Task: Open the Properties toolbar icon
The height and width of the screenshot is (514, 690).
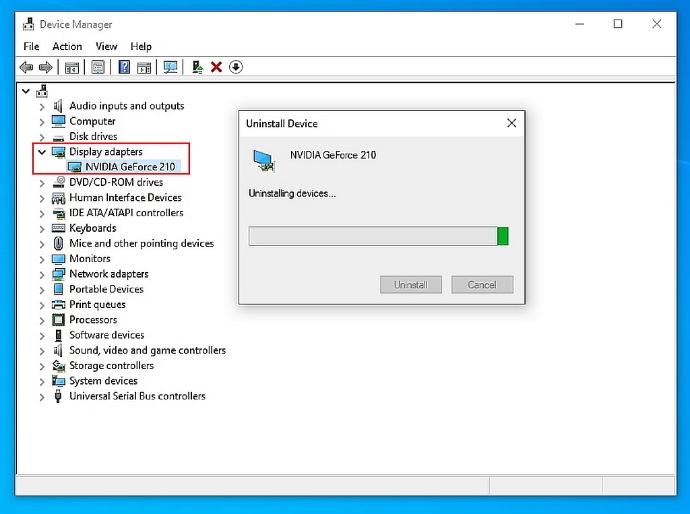Action: click(x=98, y=67)
